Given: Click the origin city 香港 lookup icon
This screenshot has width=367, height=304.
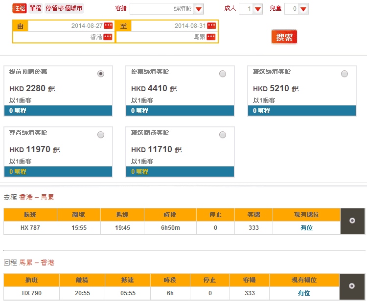Looking at the screenshot, I should tap(108, 37).
